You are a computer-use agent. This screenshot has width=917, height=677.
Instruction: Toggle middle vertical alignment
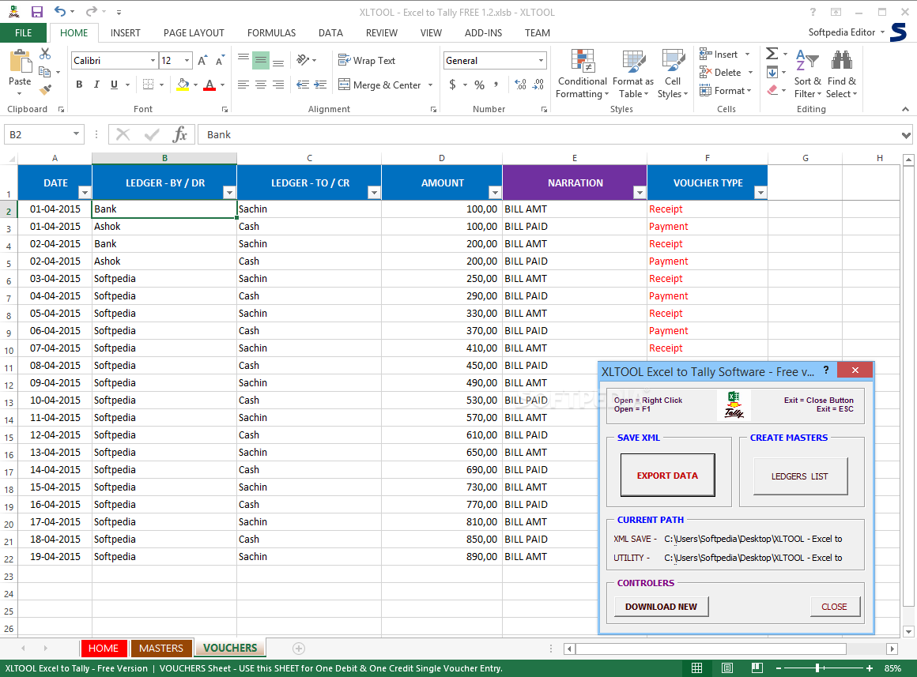click(261, 60)
